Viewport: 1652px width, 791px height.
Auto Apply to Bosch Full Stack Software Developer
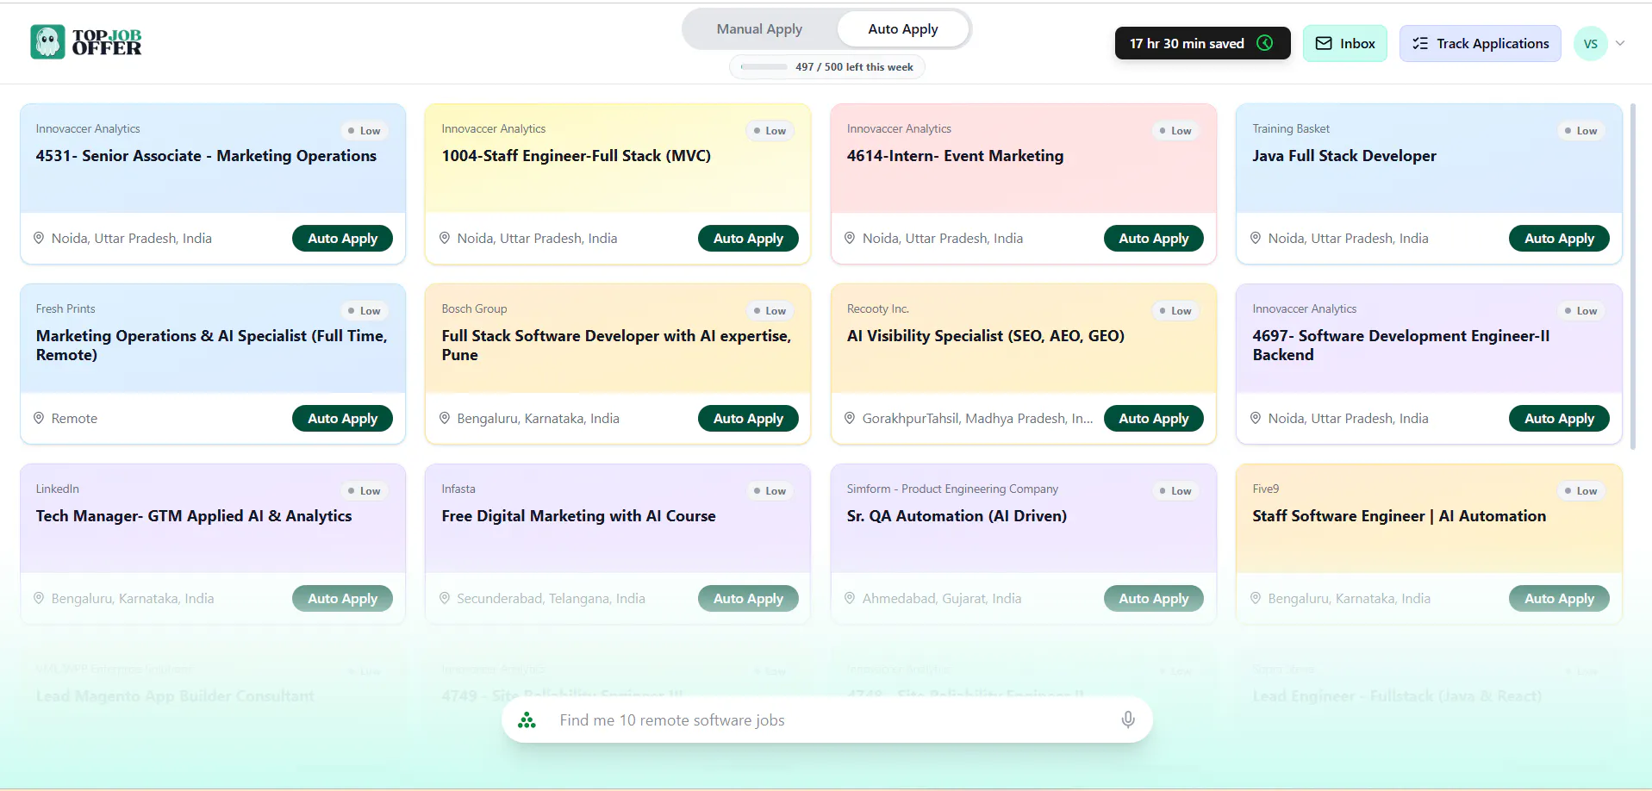point(748,418)
